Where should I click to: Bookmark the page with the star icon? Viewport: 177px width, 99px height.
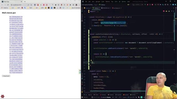coord(31,5)
